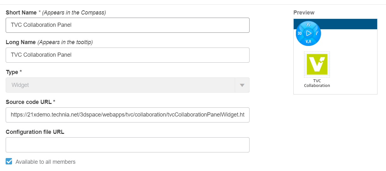The height and width of the screenshot is (171, 386).
Task: Click into the Long Name field
Action: [x=128, y=55]
